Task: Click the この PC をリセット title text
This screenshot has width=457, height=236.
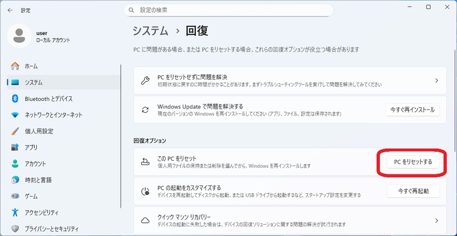Action: coord(177,158)
